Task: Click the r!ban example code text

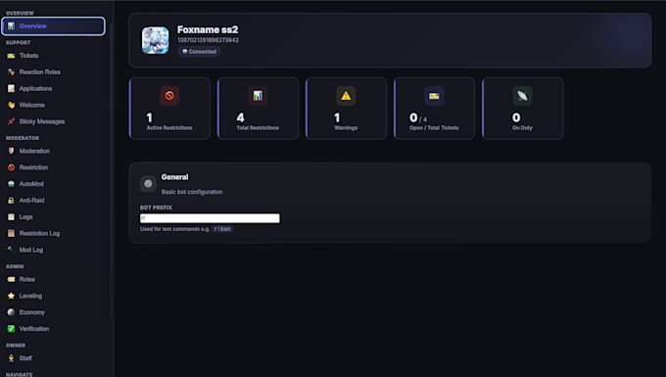Action: (x=222, y=229)
